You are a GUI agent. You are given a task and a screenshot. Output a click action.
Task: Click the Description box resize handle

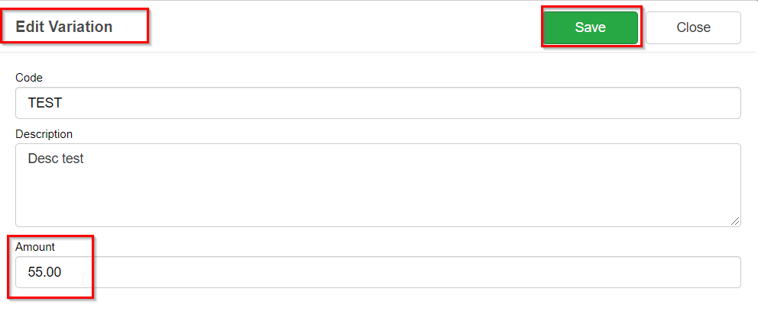pyautogui.click(x=735, y=221)
